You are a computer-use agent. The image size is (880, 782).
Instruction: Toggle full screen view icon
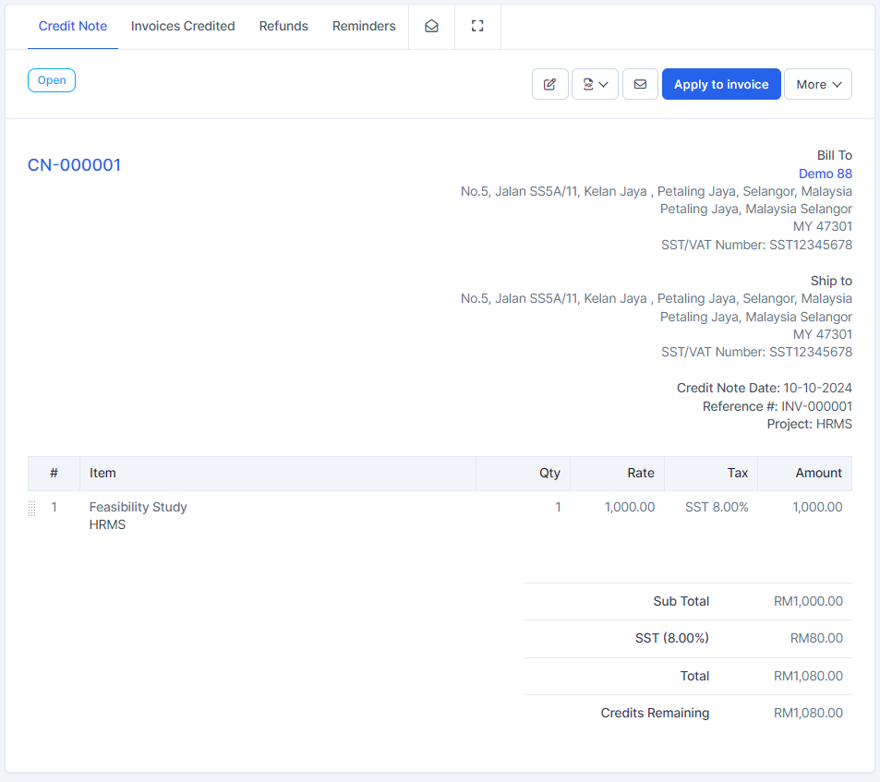[x=477, y=26]
